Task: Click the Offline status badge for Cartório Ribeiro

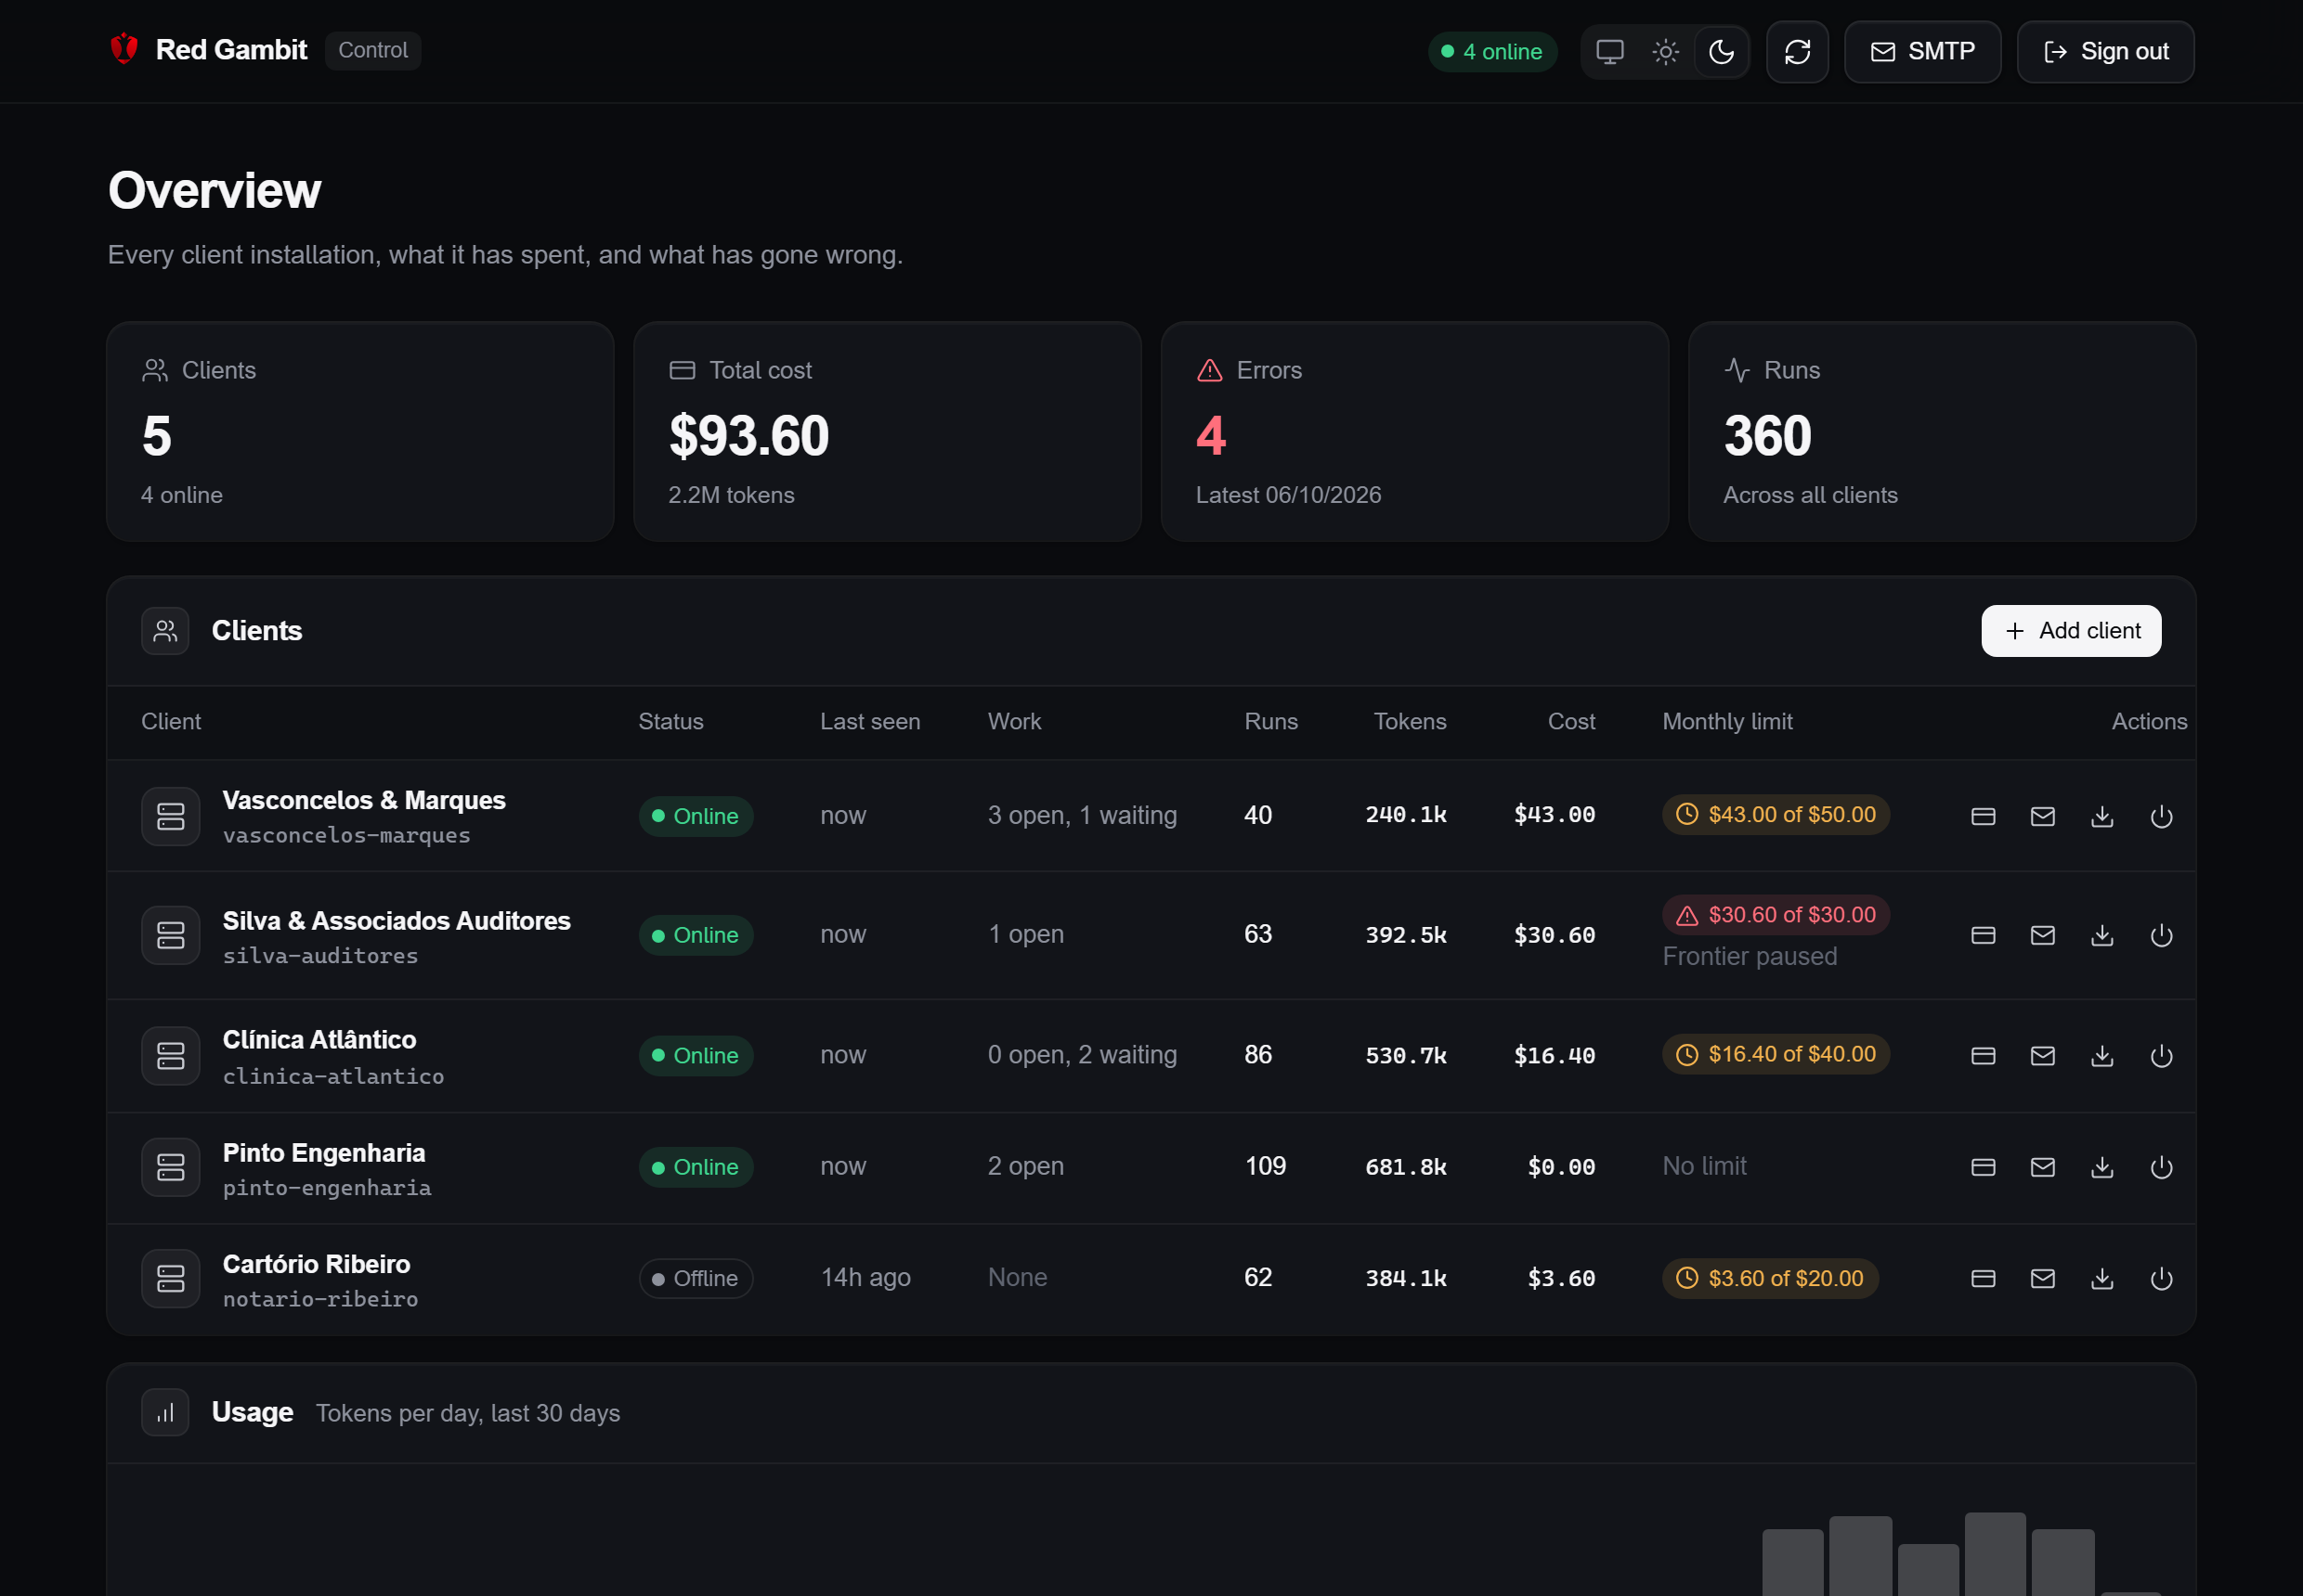Action: [696, 1278]
